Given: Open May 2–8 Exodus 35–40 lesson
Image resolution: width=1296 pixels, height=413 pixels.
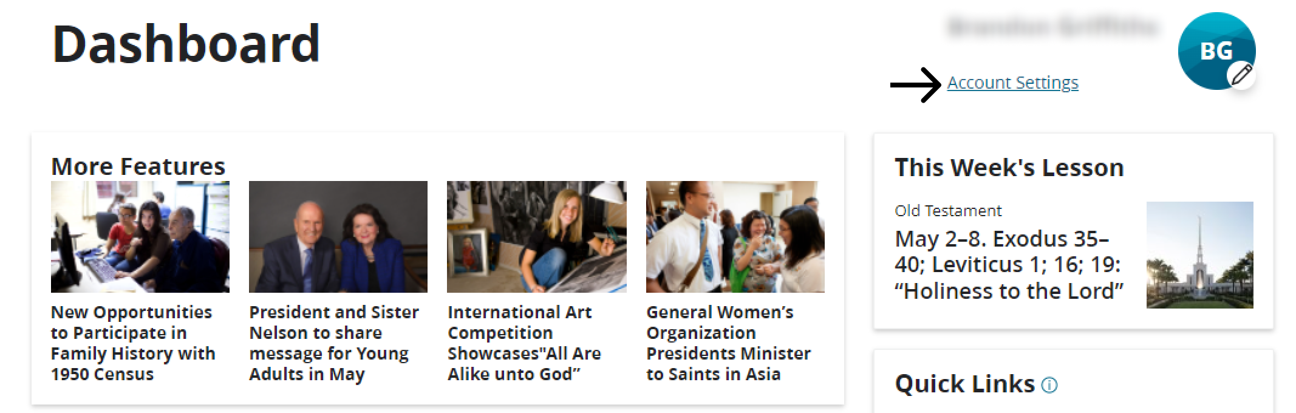Looking at the screenshot, I should pos(1009,265).
